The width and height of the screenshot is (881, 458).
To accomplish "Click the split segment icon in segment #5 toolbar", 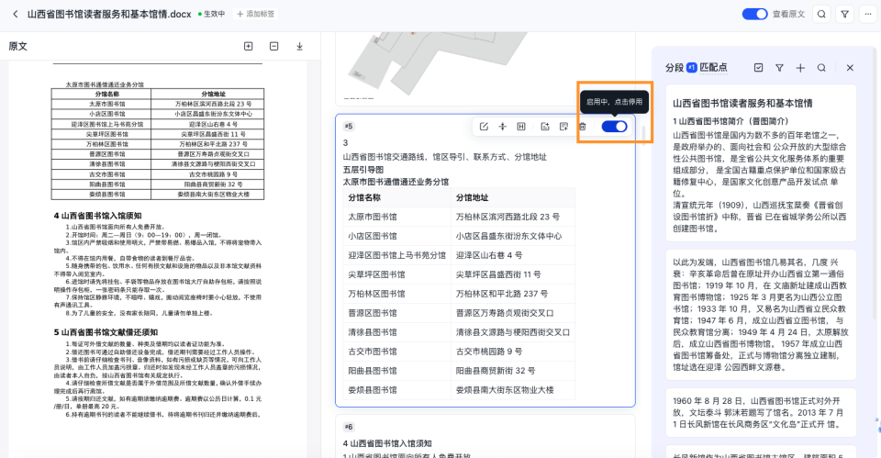I will pos(502,126).
